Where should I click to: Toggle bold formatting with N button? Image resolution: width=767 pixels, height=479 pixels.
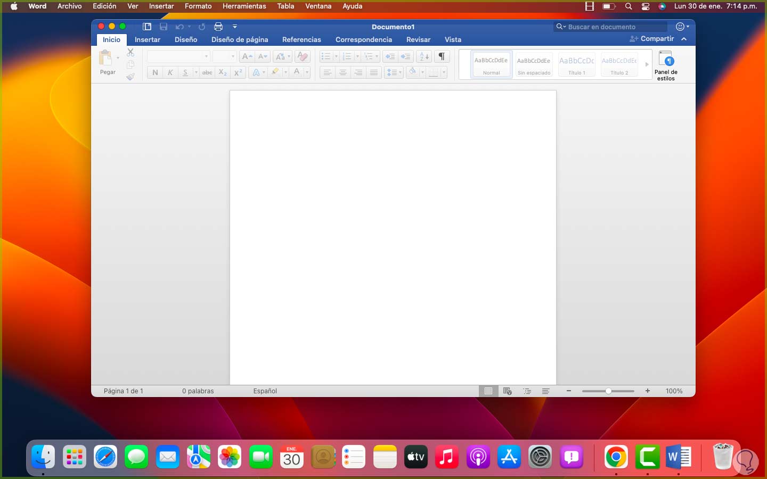(155, 72)
